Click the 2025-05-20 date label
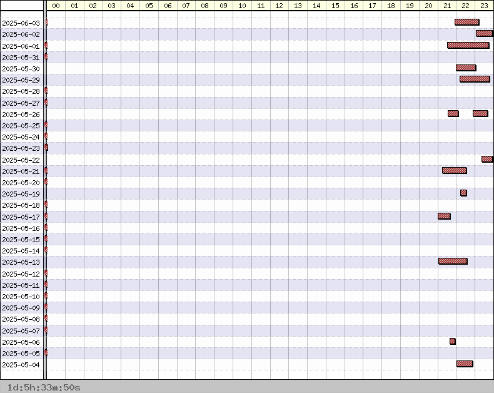 [x=21, y=183]
